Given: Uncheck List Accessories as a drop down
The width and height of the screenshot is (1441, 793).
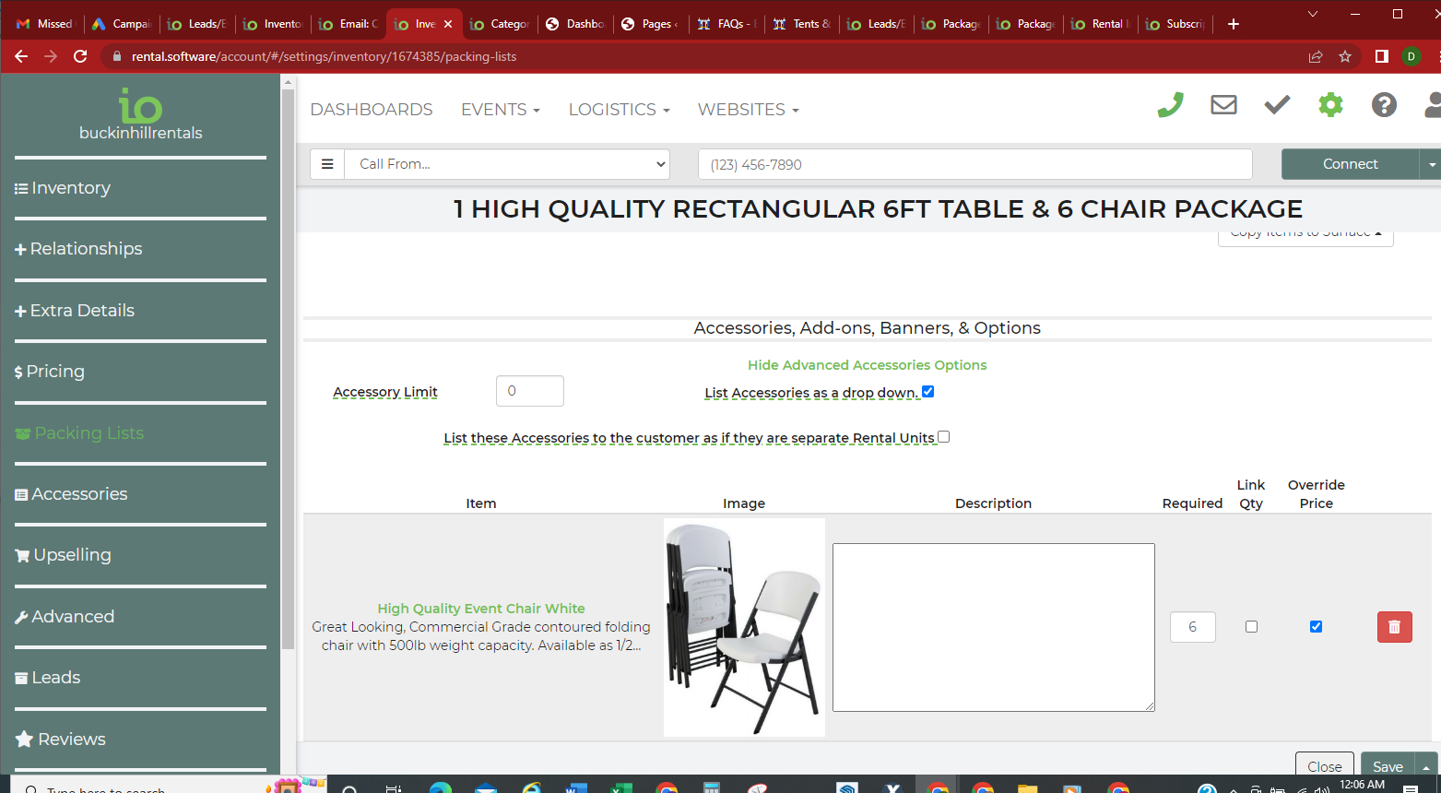Looking at the screenshot, I should click(x=928, y=392).
